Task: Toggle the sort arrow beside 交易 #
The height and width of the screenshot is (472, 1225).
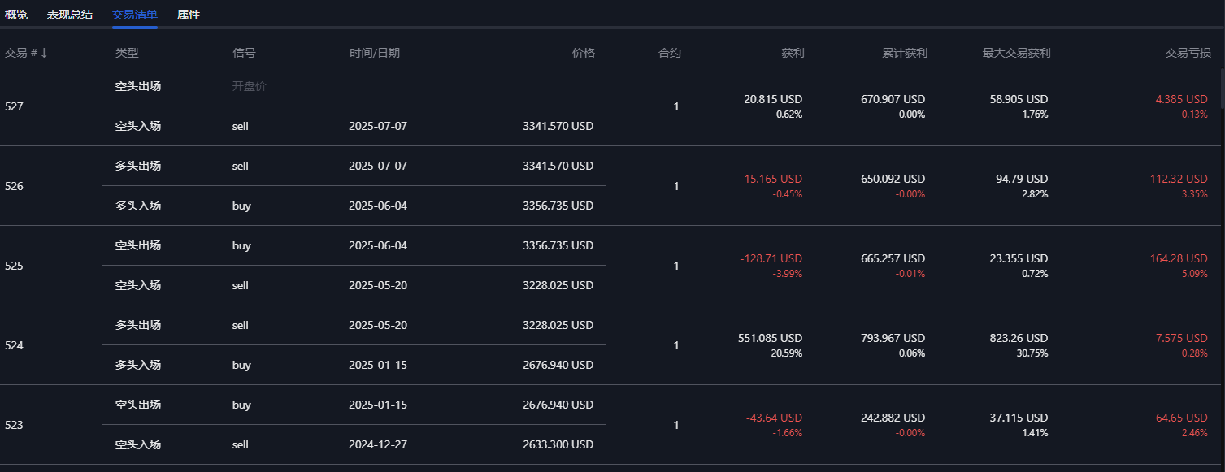Action: 45,53
